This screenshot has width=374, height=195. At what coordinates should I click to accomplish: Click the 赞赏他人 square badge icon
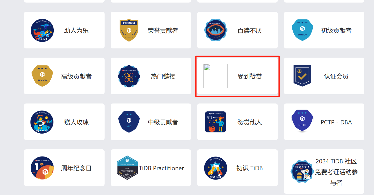(215, 122)
